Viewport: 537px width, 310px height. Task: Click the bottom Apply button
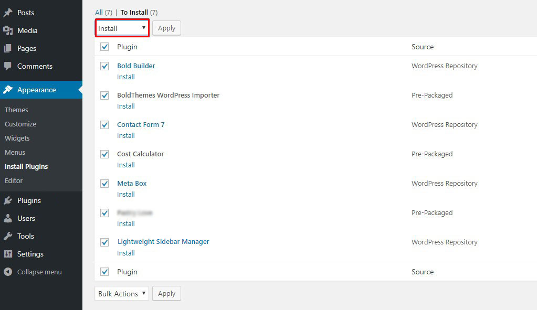coord(166,294)
